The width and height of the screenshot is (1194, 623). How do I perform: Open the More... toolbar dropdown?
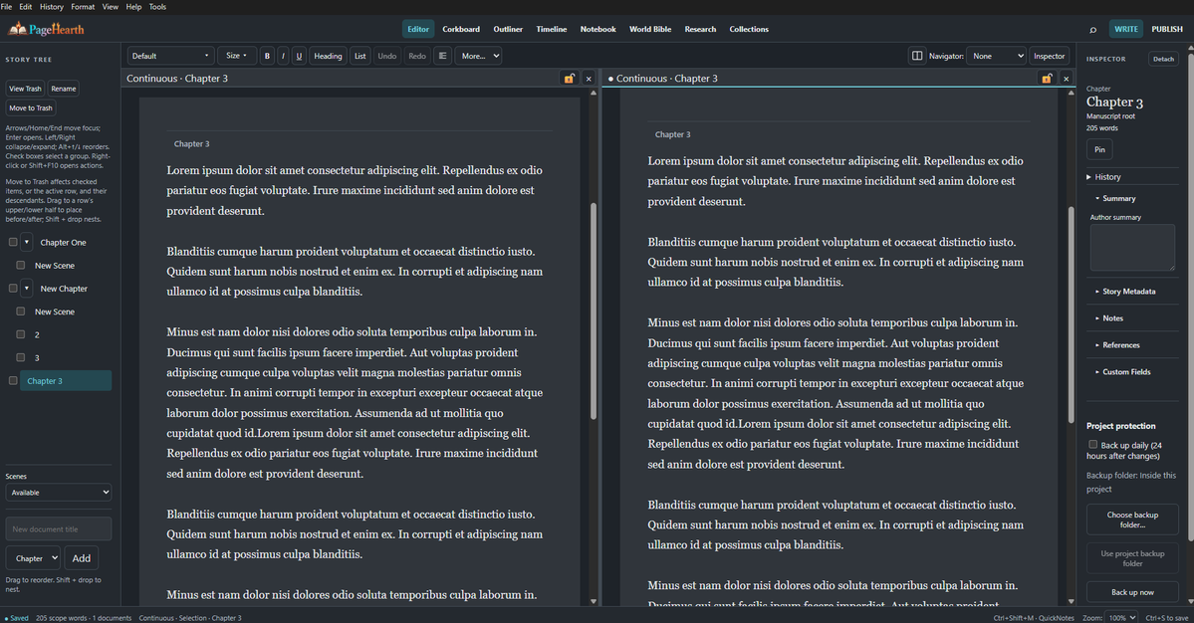pyautogui.click(x=479, y=56)
